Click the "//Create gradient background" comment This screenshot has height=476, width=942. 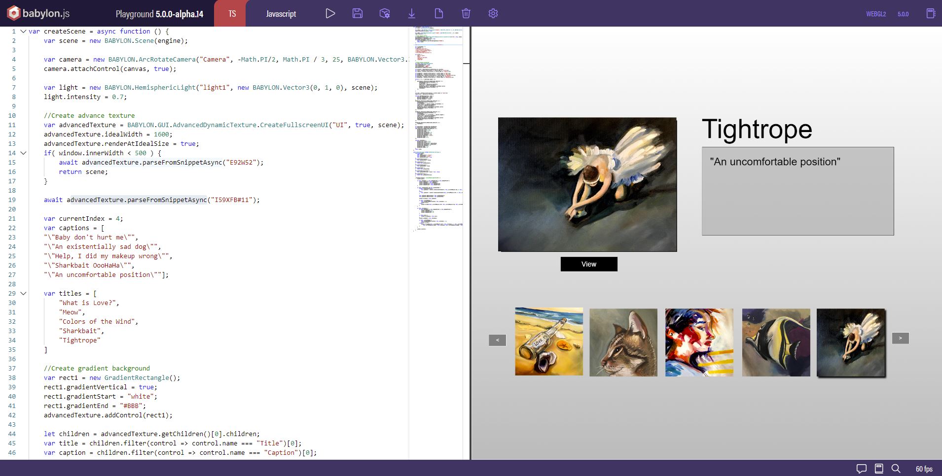click(97, 369)
